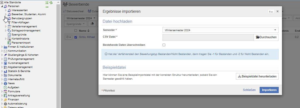Click the CSV Datei file path field

point(208,37)
